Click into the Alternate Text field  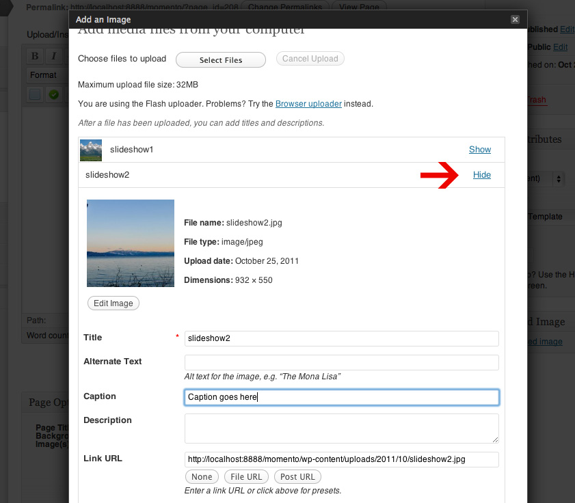tap(341, 362)
